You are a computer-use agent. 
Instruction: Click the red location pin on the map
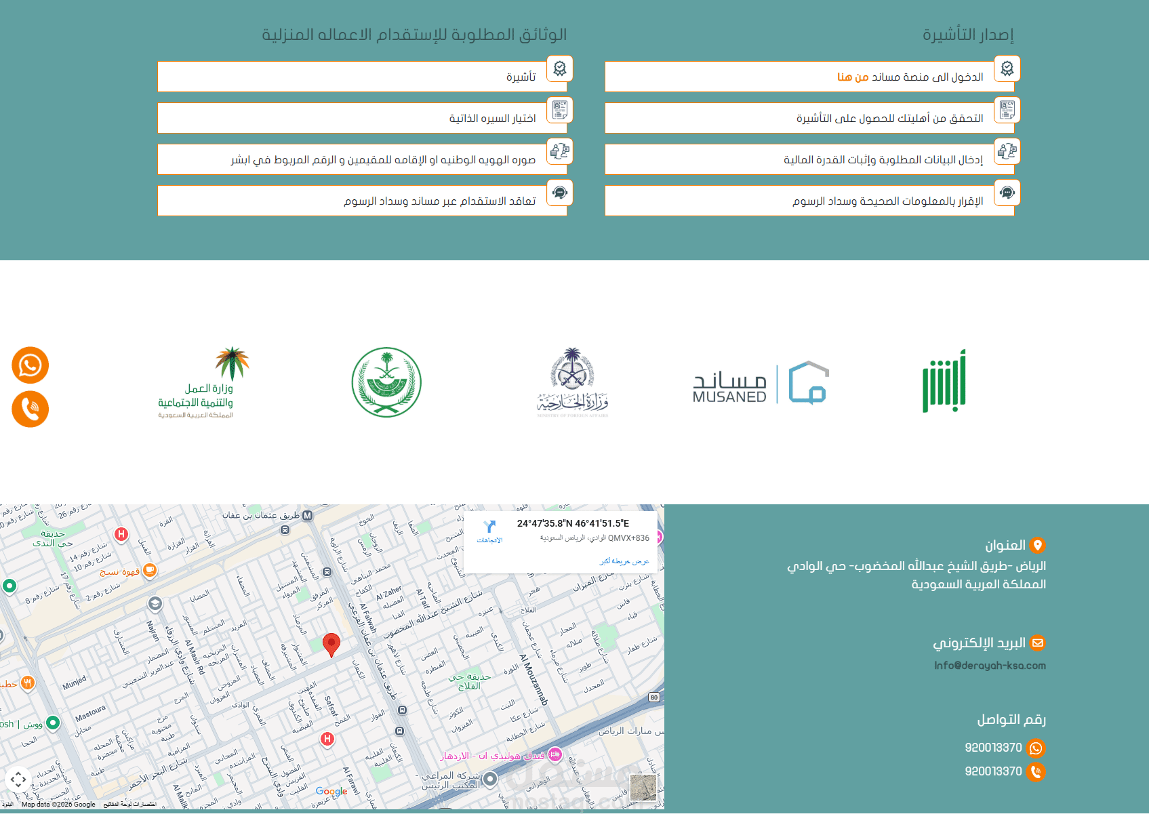[x=331, y=645]
